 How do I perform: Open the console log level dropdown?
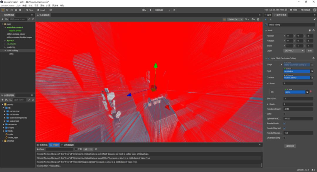coord(88,149)
